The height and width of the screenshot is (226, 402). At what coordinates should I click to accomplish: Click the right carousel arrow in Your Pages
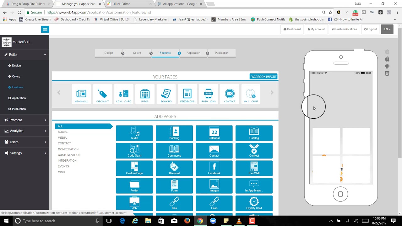pyautogui.click(x=272, y=93)
